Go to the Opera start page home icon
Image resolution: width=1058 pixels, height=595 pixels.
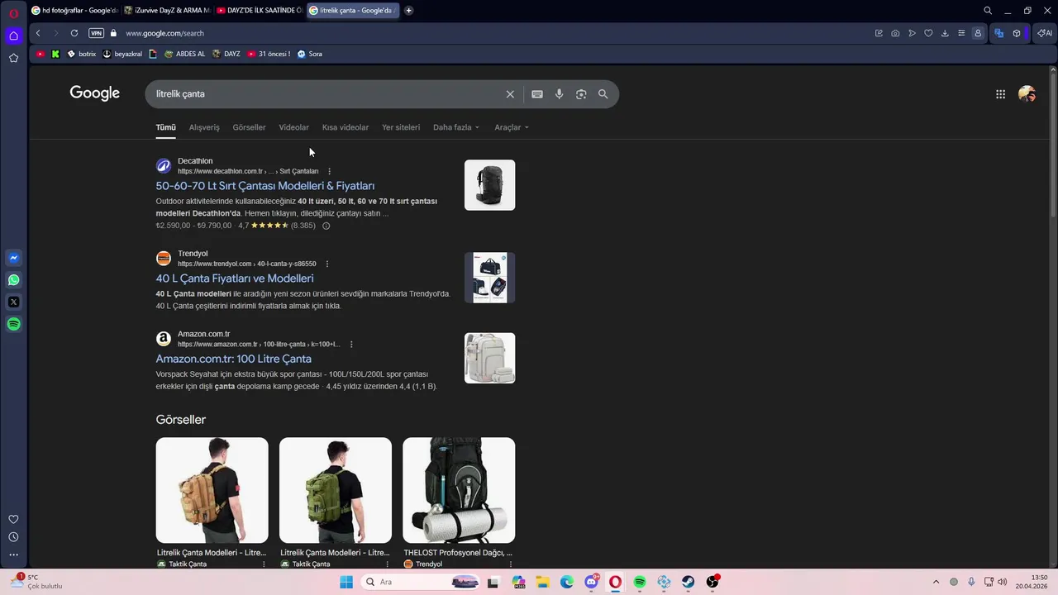click(13, 36)
